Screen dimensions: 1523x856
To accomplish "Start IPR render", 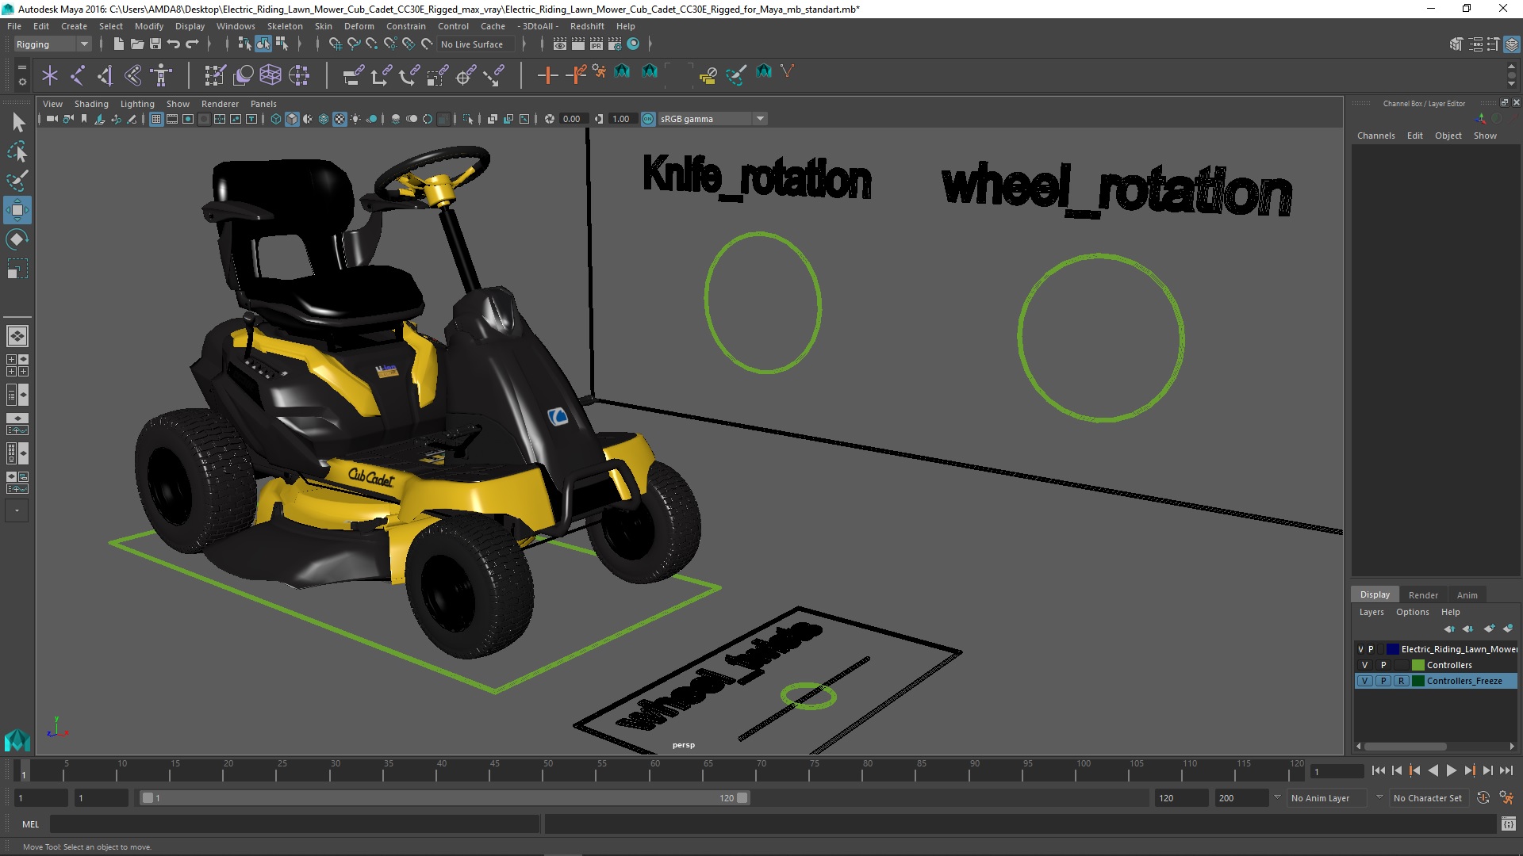I will [597, 44].
